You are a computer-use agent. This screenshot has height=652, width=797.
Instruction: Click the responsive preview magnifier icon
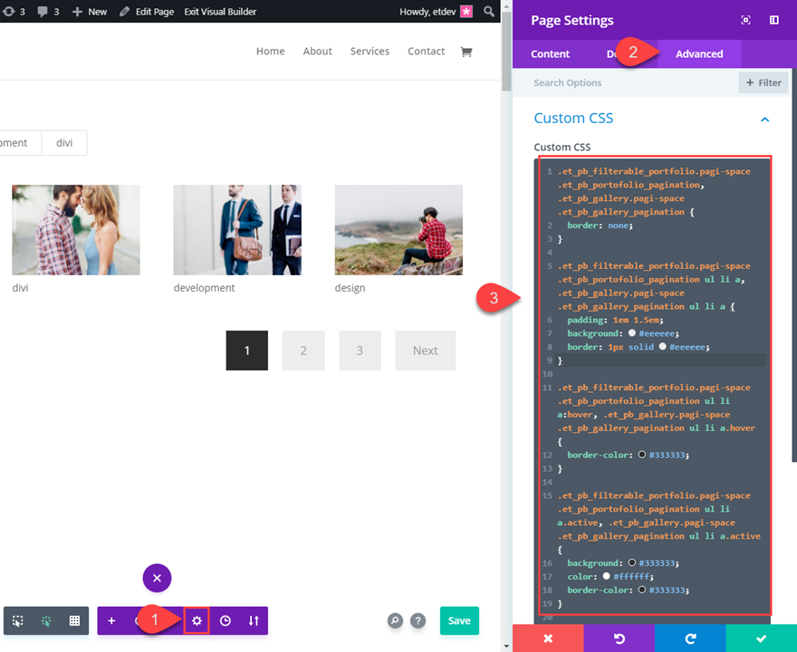pos(394,620)
